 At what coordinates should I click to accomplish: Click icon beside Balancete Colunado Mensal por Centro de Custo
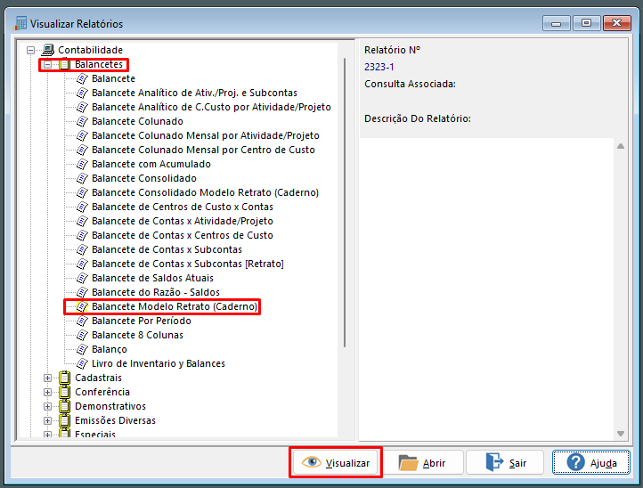(83, 150)
